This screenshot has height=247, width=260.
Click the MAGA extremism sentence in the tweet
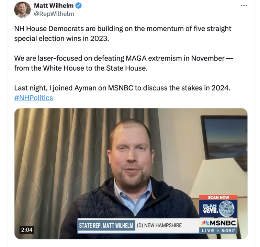124,63
